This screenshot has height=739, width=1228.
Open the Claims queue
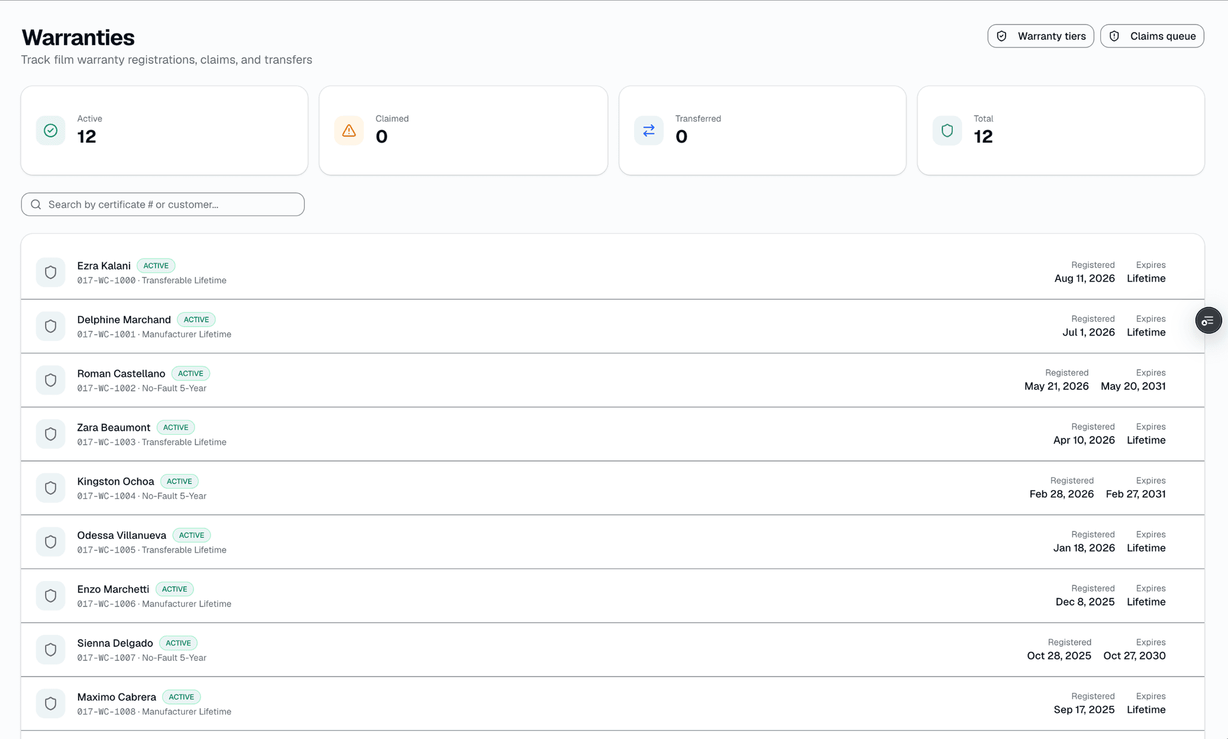[1152, 36]
